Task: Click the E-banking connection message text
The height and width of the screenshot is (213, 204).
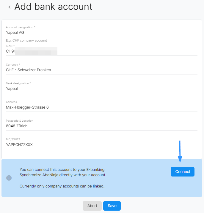Action: (63, 172)
